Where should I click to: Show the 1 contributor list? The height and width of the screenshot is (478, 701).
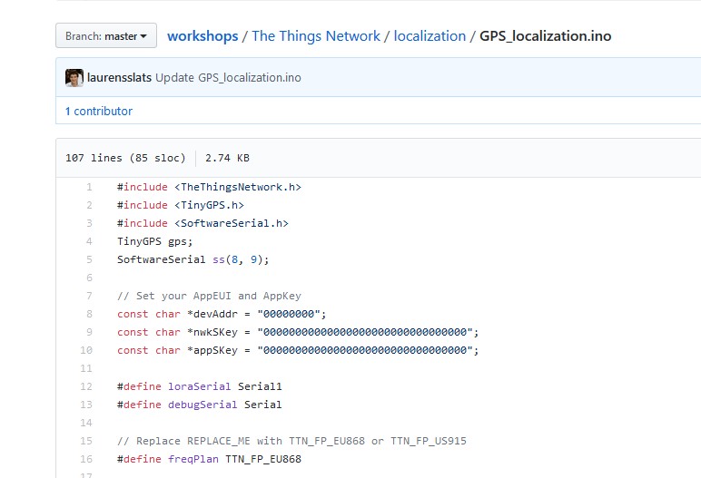[98, 112]
